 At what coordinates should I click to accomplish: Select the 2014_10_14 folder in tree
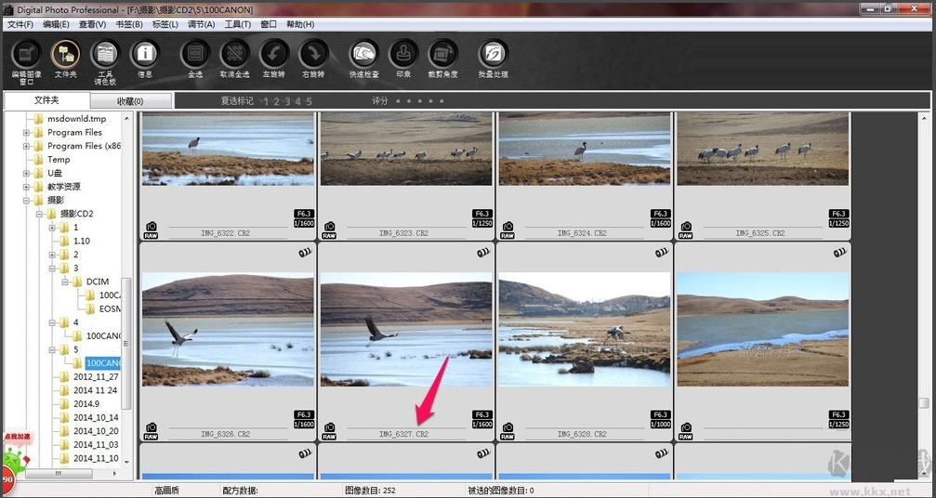coord(96,417)
